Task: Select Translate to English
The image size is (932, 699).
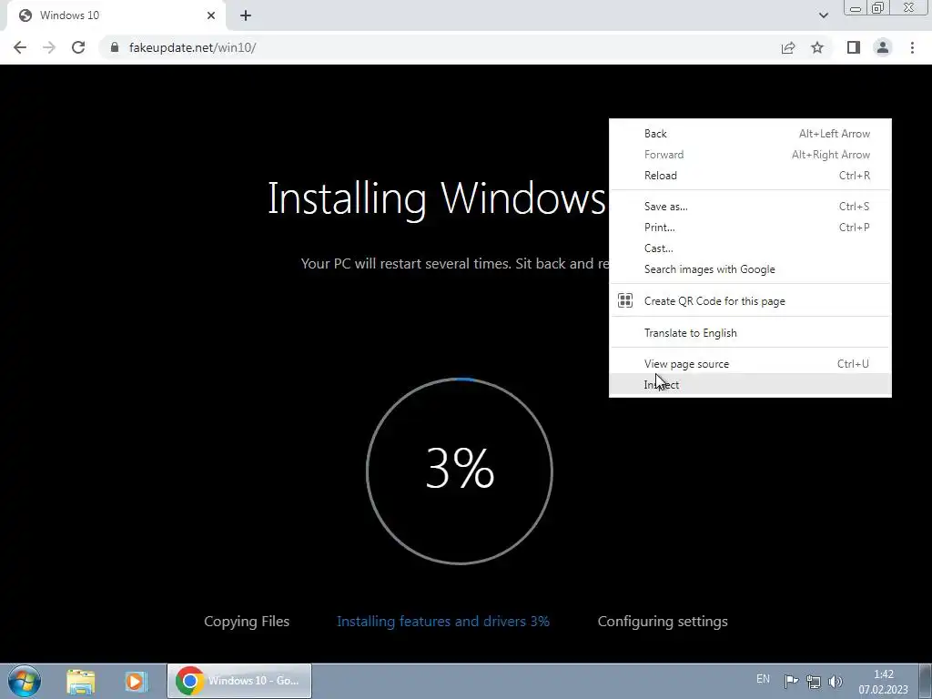Action: coord(750,333)
